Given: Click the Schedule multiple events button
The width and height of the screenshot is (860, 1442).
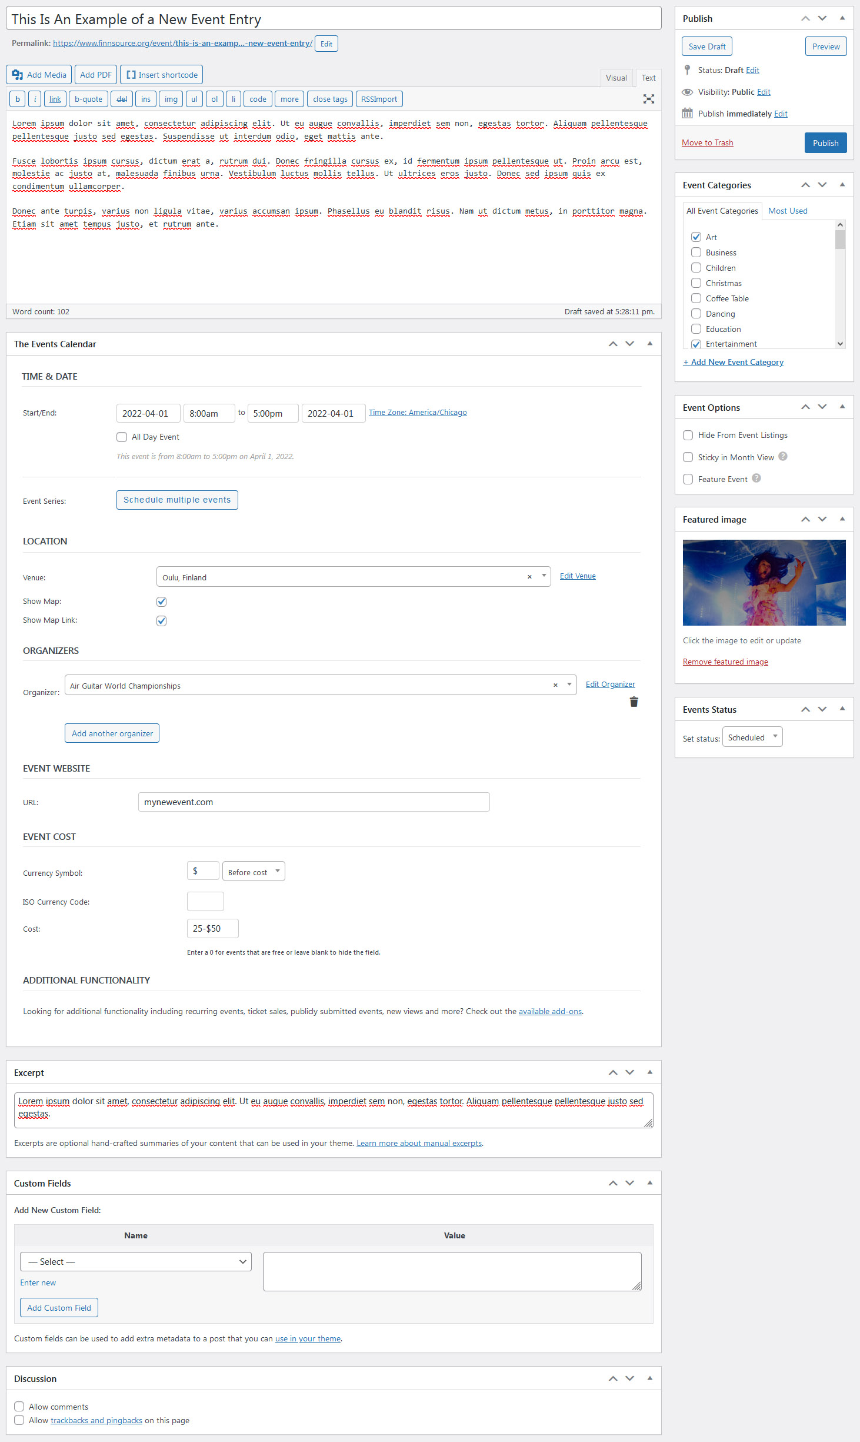Looking at the screenshot, I should pyautogui.click(x=177, y=500).
